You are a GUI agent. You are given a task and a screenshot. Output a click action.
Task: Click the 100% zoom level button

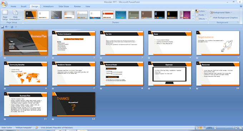[209, 127]
